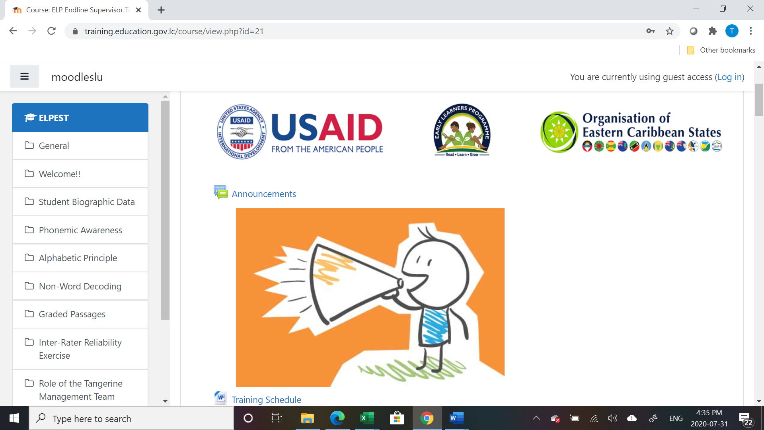Open the Chrome extensions puzzle icon
The width and height of the screenshot is (764, 430).
(x=712, y=31)
